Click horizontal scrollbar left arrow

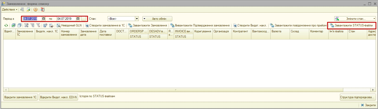tap(5, 90)
